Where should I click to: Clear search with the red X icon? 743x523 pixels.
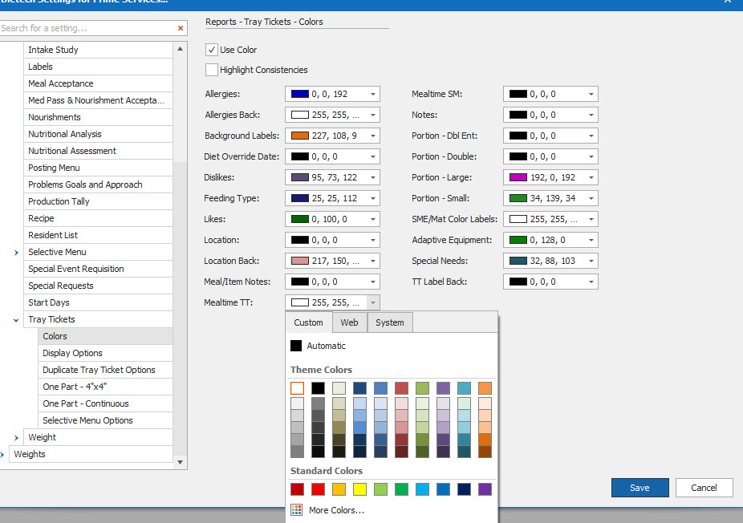[x=181, y=28]
